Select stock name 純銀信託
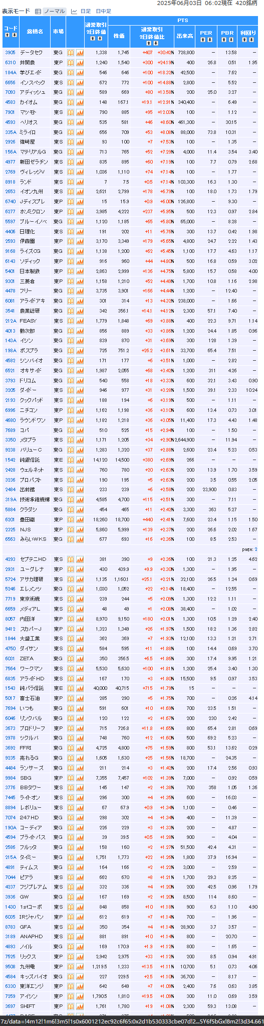 coord(30,460)
